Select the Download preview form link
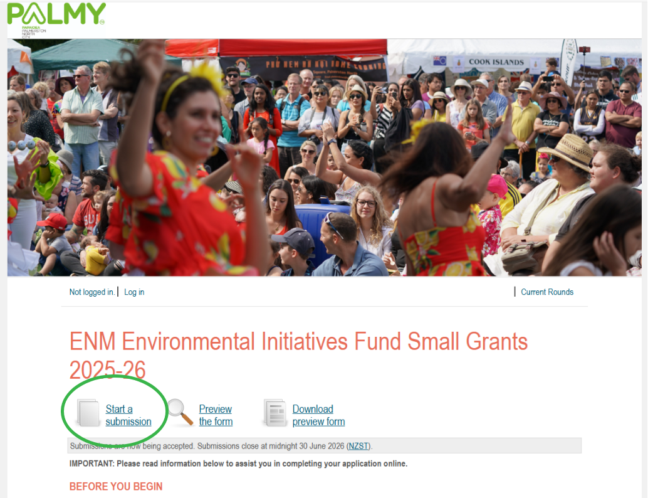The image size is (648, 498). click(x=318, y=415)
